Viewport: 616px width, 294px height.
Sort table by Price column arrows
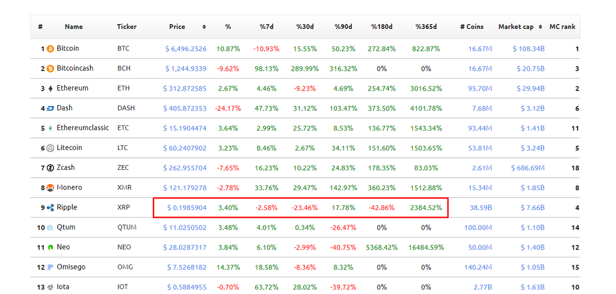pyautogui.click(x=204, y=27)
